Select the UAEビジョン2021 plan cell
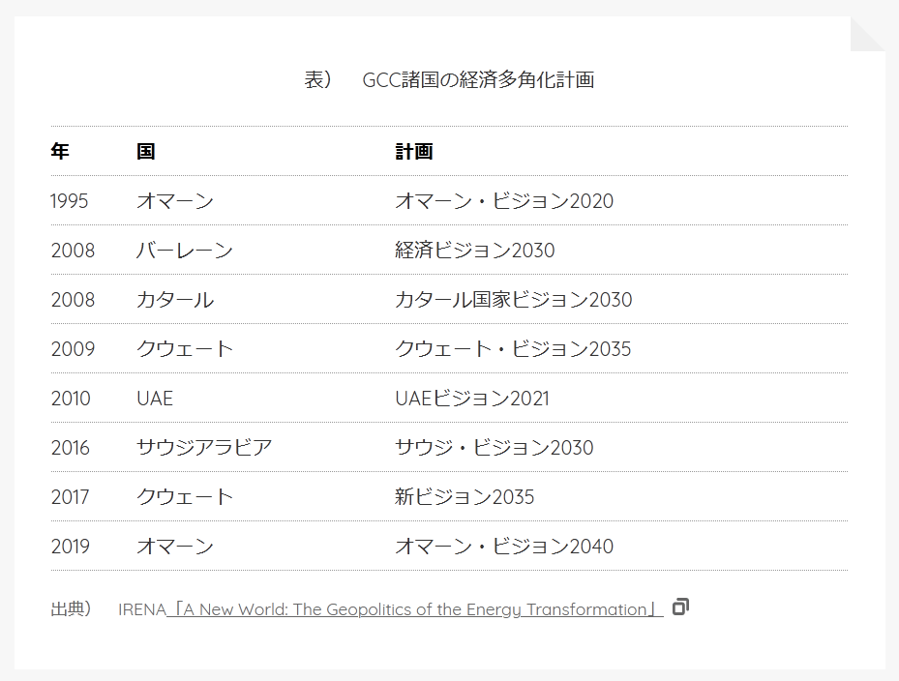This screenshot has height=681, width=899. (x=471, y=399)
